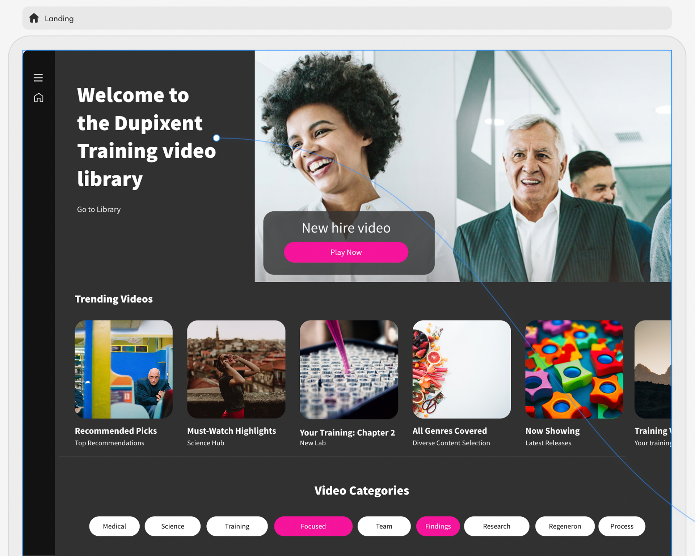Choose the Research category pill

tap(497, 526)
